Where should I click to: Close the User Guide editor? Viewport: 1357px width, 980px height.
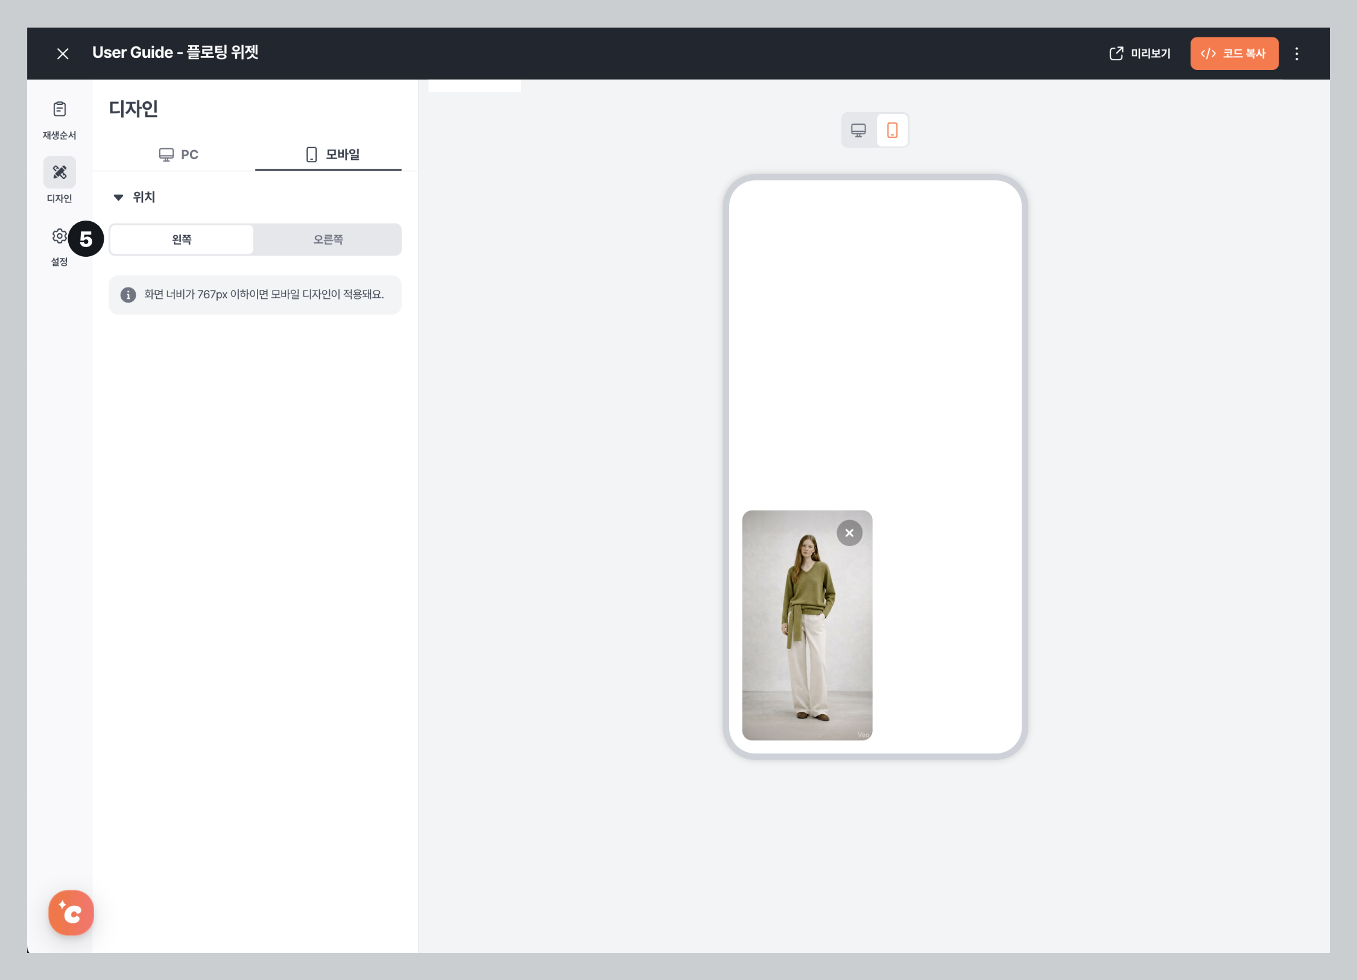[63, 54]
